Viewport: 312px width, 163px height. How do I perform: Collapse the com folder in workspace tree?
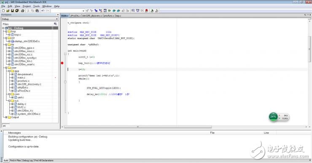point(9,94)
